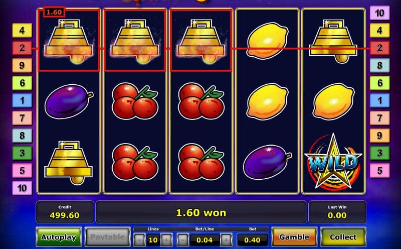This screenshot has width=401, height=249.
Task: Click the WILD star symbol
Action: (x=333, y=162)
